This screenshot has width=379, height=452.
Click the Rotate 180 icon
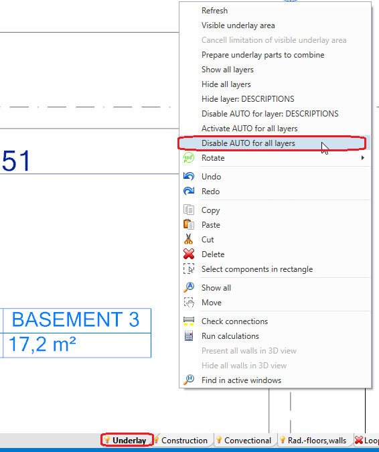click(189, 157)
